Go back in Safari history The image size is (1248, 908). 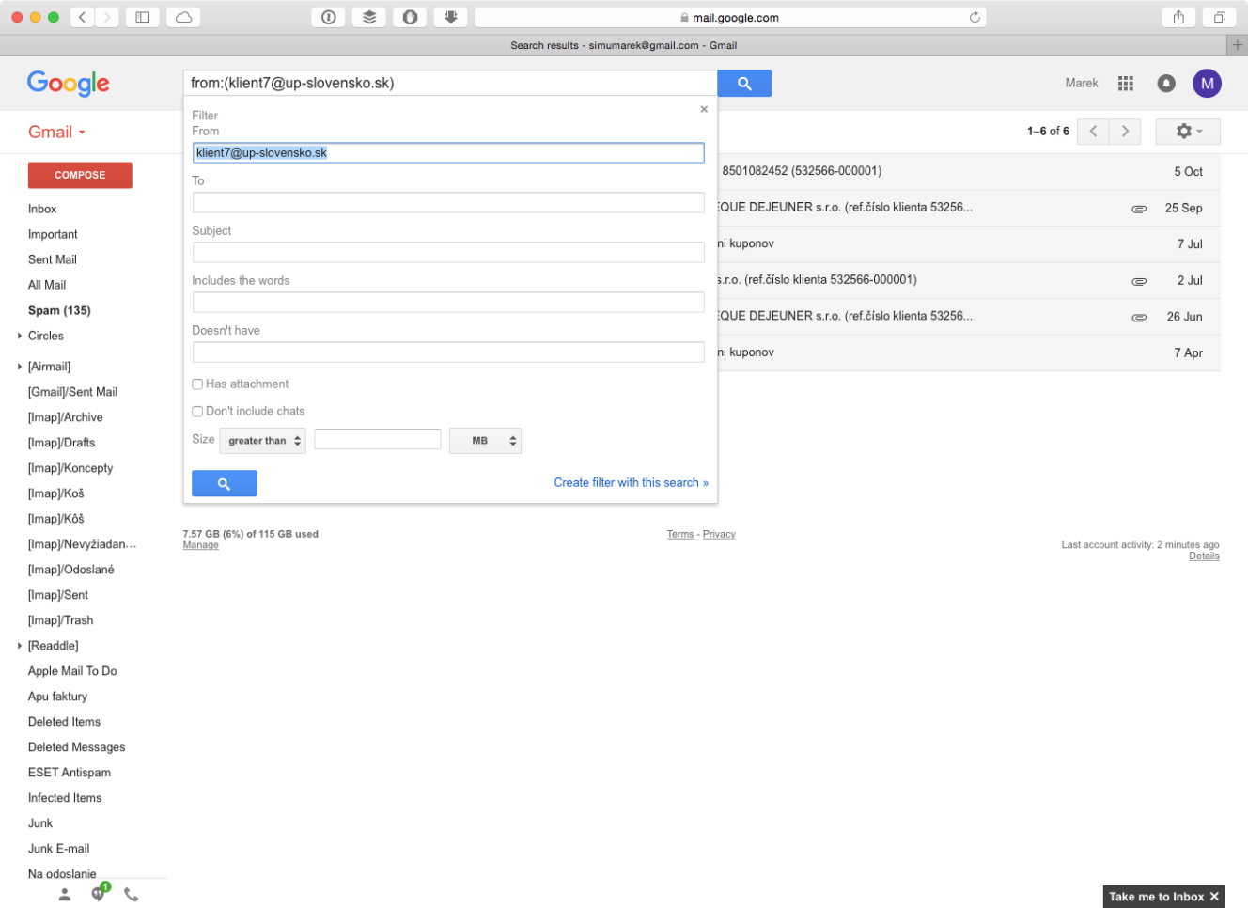pos(83,17)
